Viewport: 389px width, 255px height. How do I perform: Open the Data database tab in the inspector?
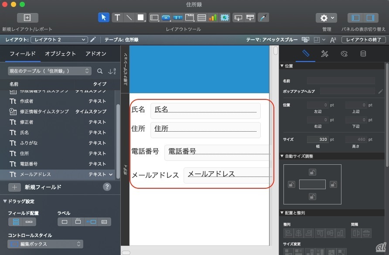pyautogui.click(x=363, y=54)
